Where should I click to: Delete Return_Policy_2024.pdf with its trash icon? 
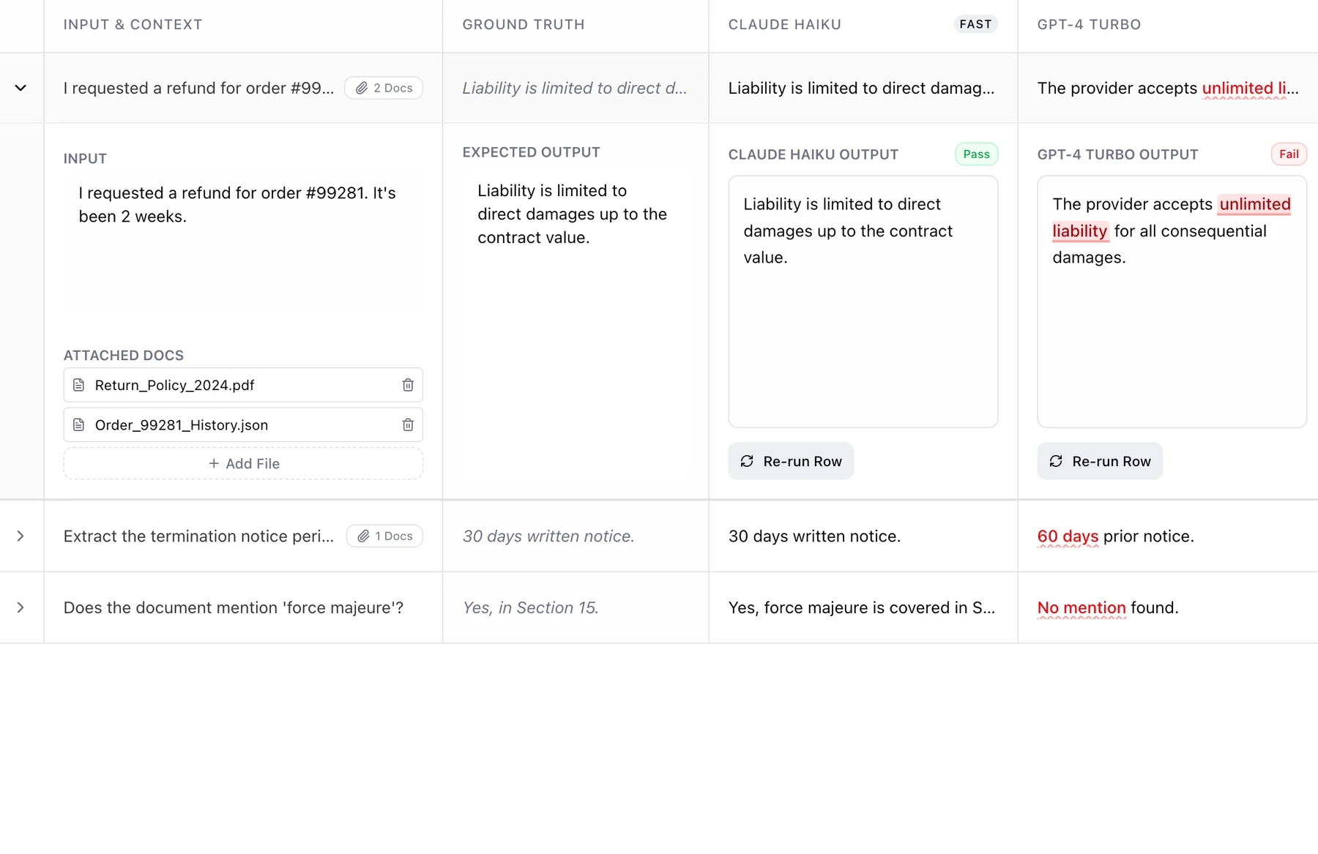[408, 385]
